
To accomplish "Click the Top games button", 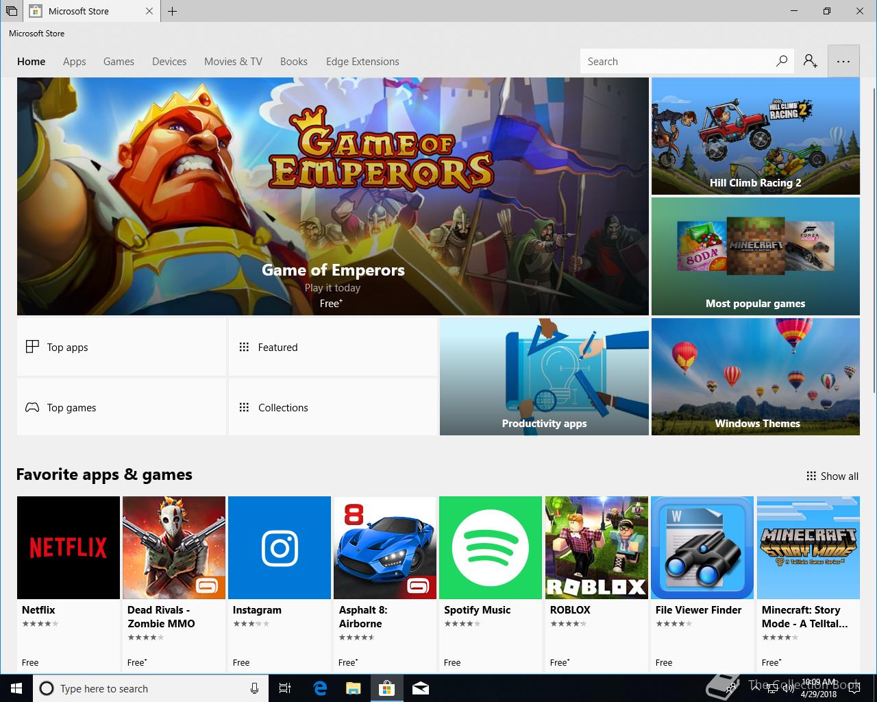I will pyautogui.click(x=121, y=407).
